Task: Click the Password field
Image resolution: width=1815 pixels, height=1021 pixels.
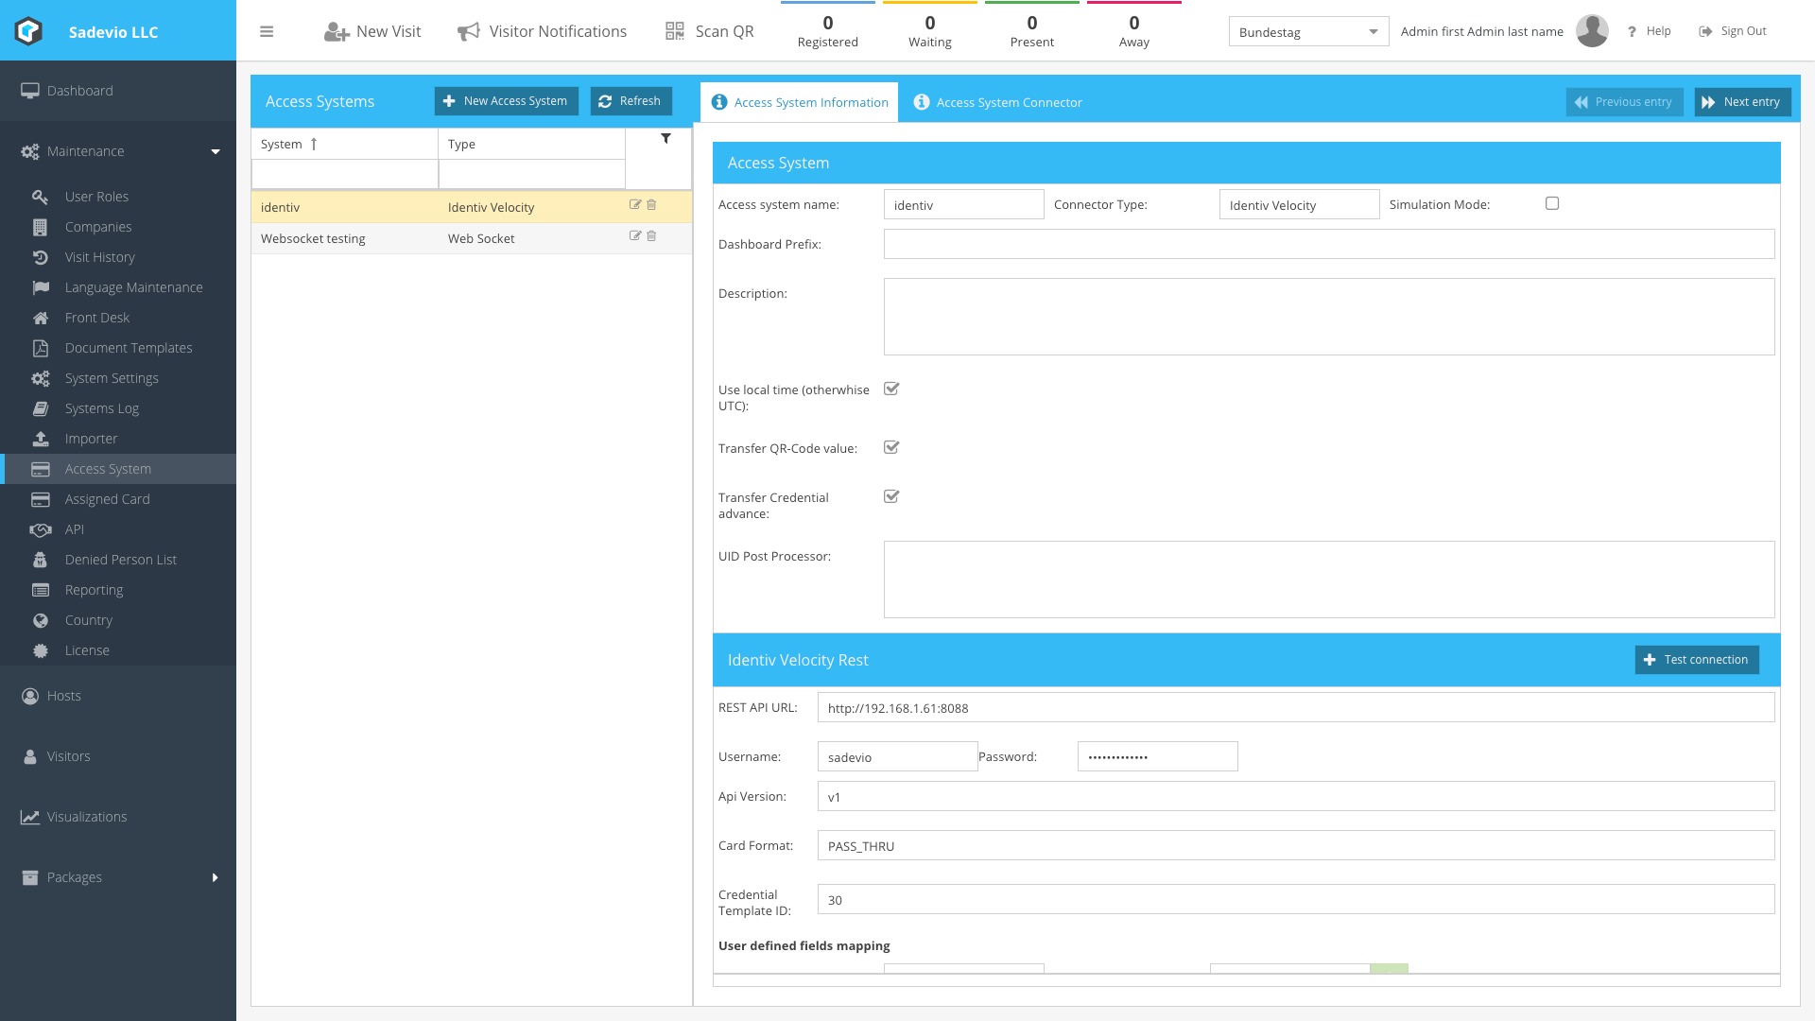Action: tap(1157, 756)
